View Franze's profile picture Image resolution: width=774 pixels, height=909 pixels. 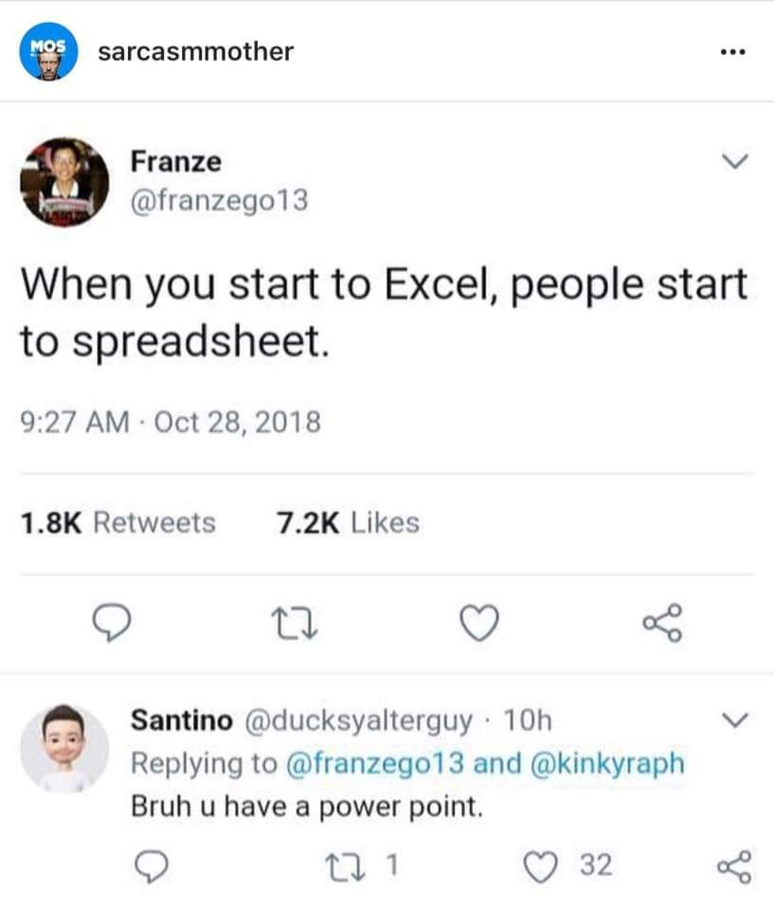pos(65,182)
